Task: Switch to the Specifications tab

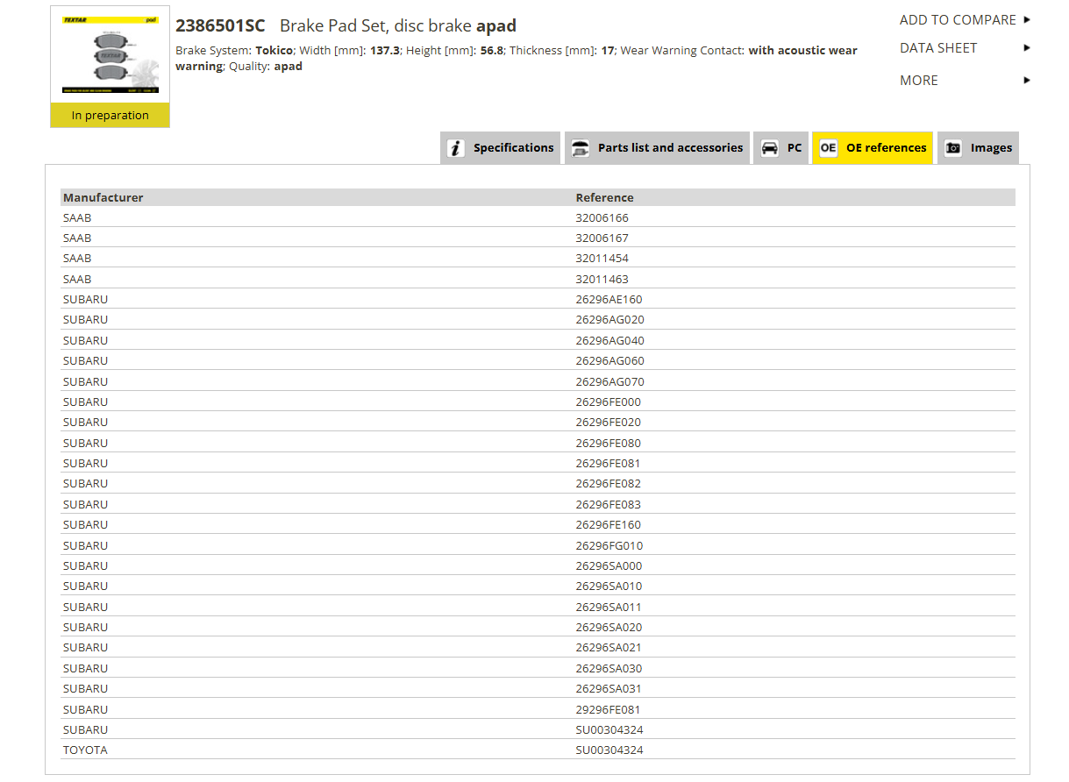Action: tap(500, 148)
